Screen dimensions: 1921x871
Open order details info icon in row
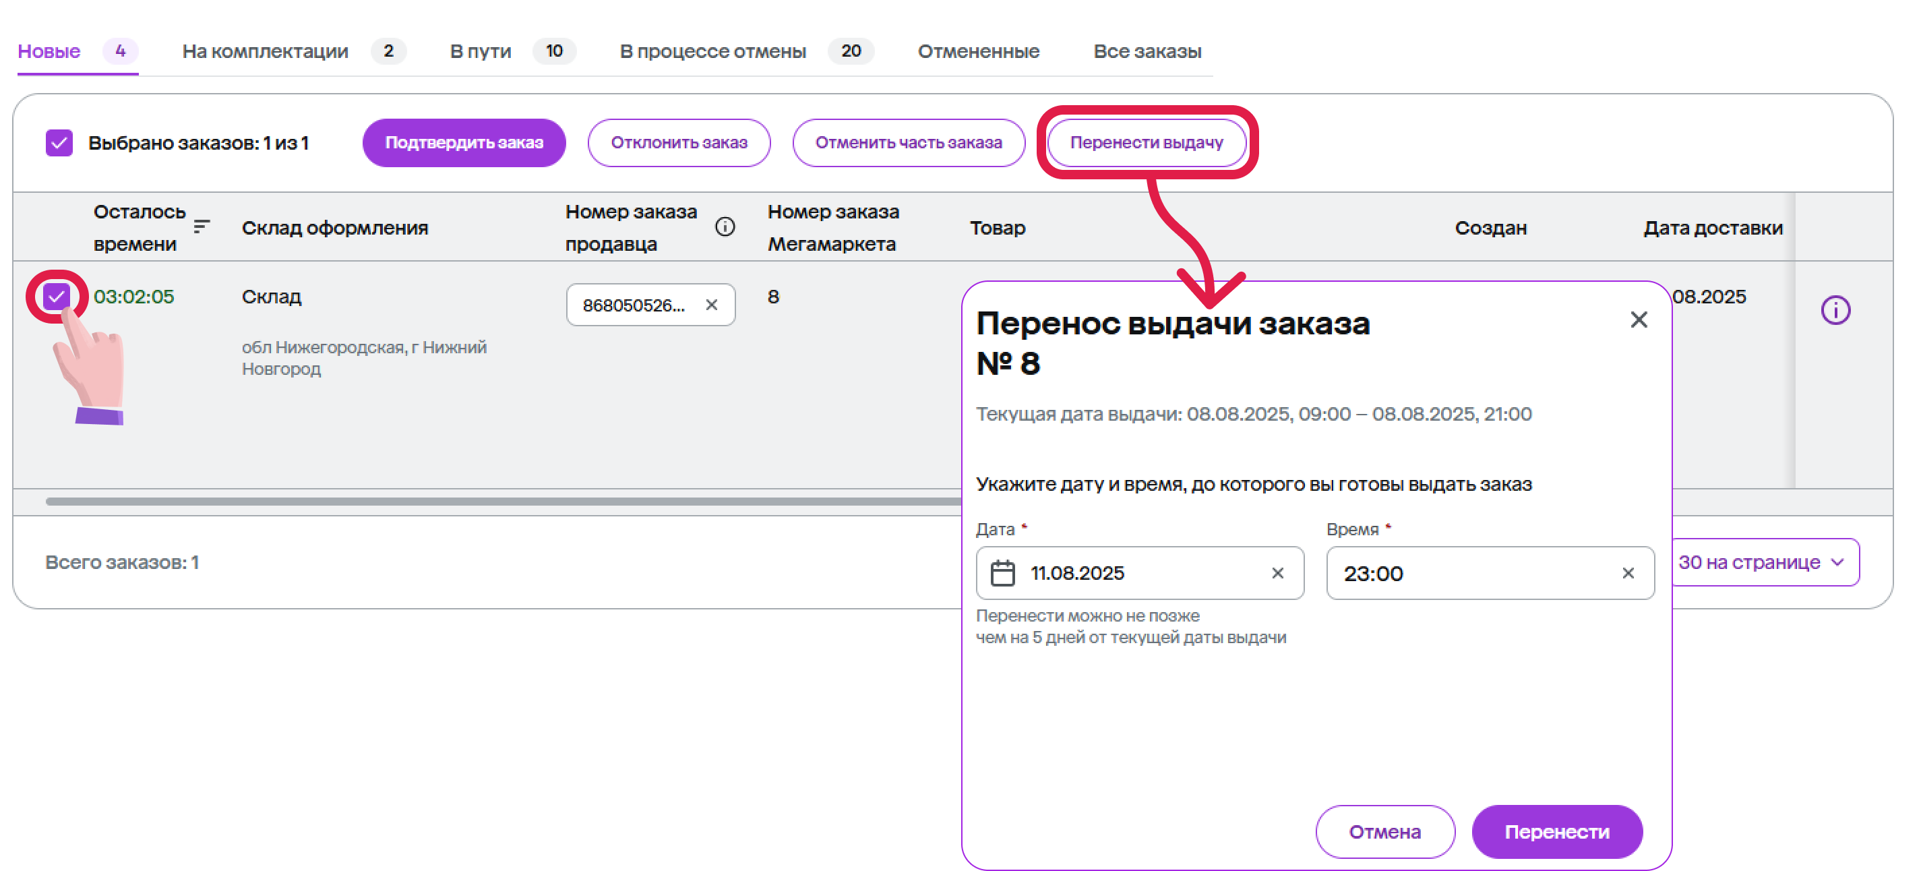[1835, 310]
